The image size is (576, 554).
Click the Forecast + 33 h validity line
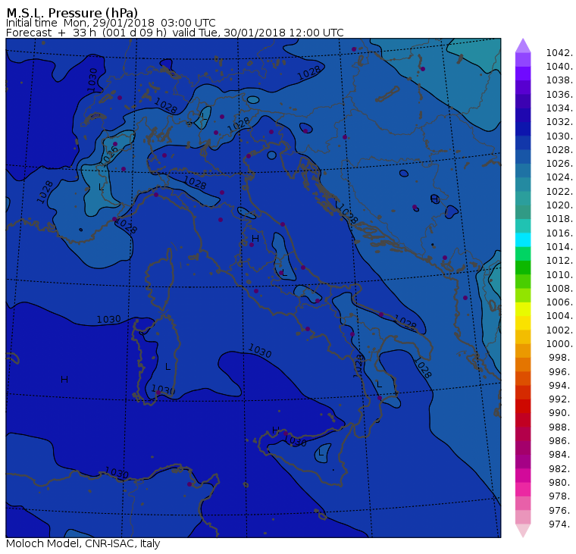(175, 33)
